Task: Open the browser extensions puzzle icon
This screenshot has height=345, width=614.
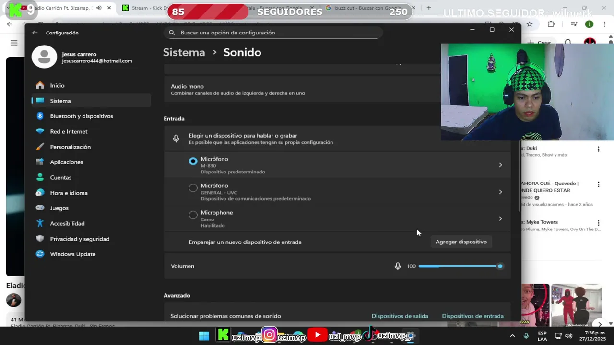Action: click(551, 24)
